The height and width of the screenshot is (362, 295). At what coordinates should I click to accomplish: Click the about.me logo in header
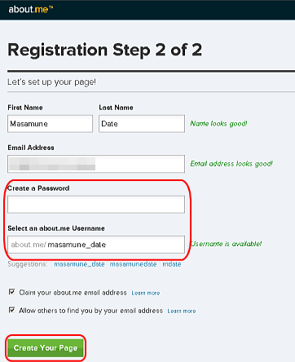coord(30,9)
